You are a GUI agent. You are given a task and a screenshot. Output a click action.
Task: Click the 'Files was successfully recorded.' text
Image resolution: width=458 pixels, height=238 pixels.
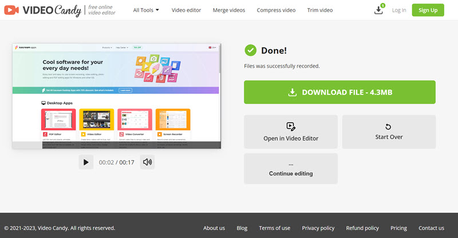(282, 66)
